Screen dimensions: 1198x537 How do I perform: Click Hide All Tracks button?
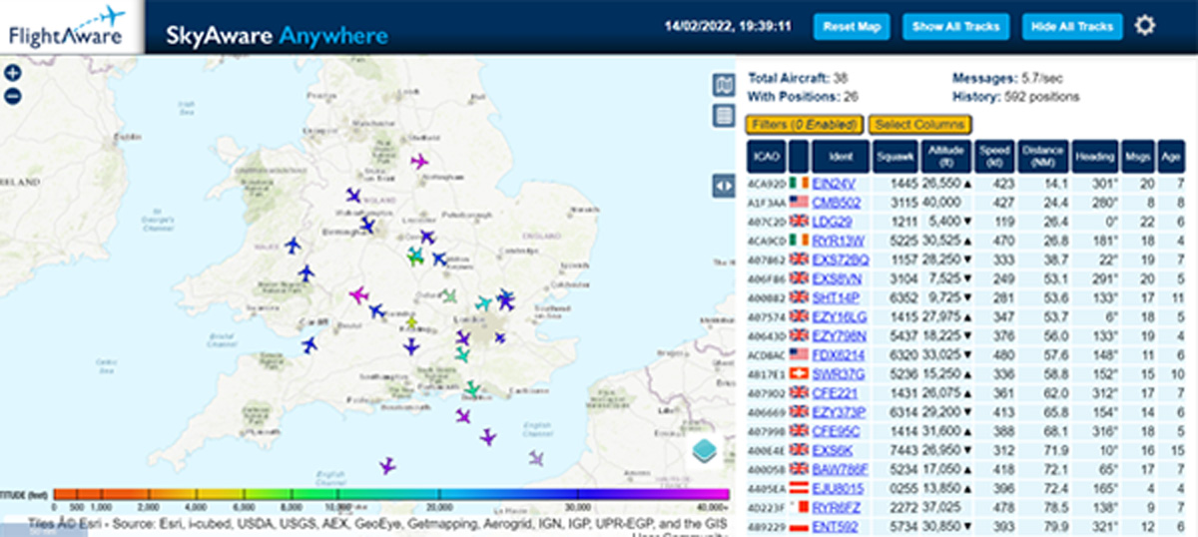1073,27
